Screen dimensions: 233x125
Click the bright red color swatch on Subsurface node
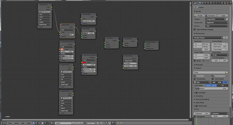pos(84,62)
